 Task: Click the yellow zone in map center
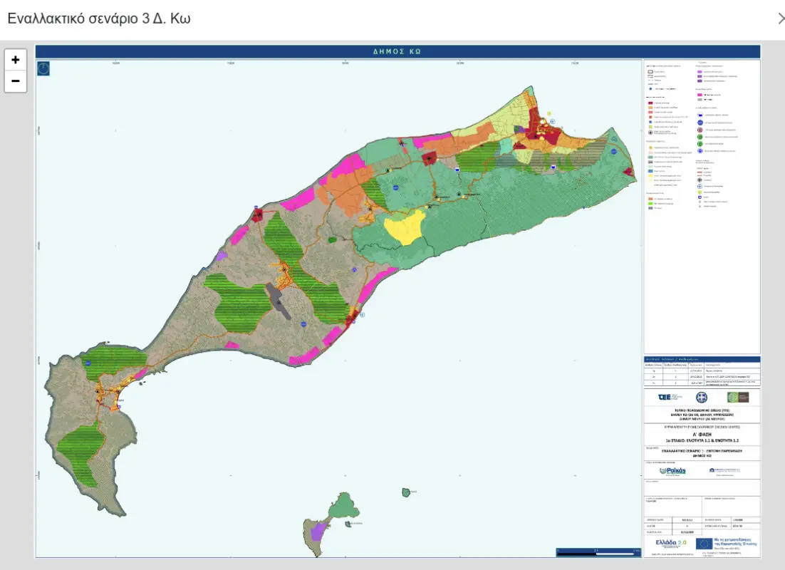405,227
